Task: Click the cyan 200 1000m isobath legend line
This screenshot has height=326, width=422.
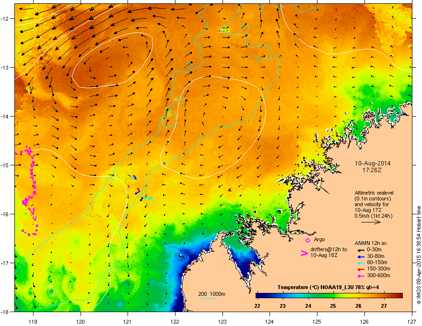Action: coord(208,298)
